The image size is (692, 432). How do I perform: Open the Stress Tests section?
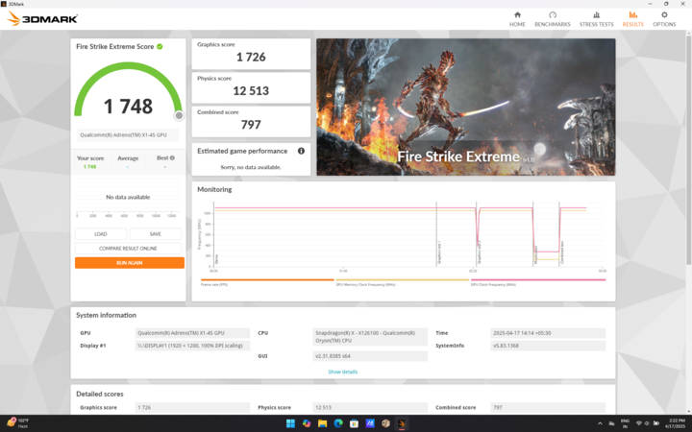[596, 19]
